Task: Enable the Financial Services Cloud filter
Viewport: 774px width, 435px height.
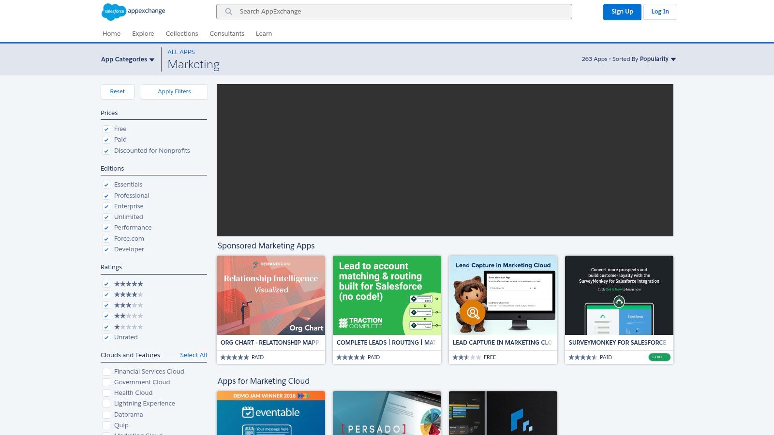Action: coord(106,372)
